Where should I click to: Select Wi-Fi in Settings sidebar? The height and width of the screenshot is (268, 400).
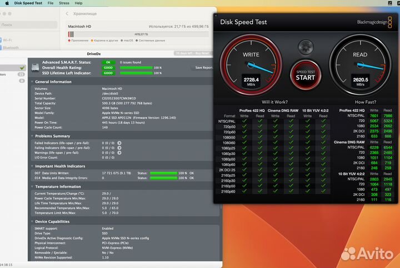[7, 40]
